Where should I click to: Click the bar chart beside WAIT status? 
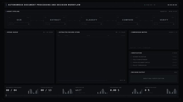pos(102,91)
